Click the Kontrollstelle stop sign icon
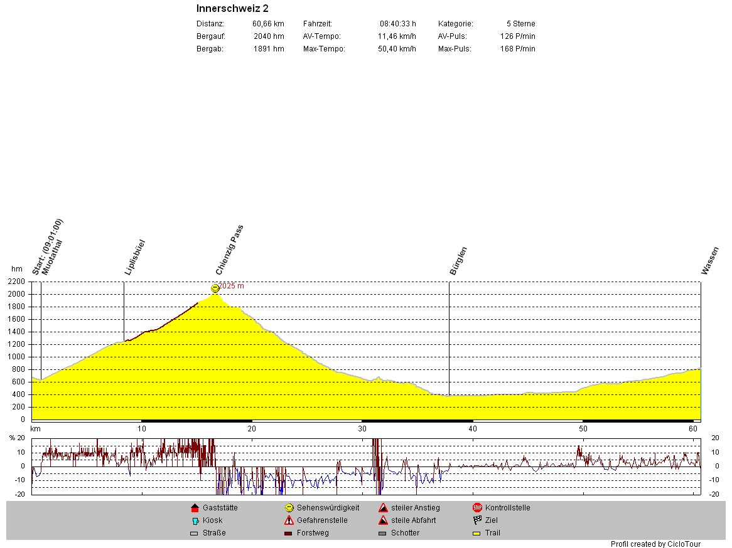Viewport: 732px width, 548px height. click(477, 508)
